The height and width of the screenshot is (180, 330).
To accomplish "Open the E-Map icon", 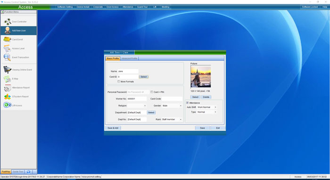I will (x=7, y=79).
